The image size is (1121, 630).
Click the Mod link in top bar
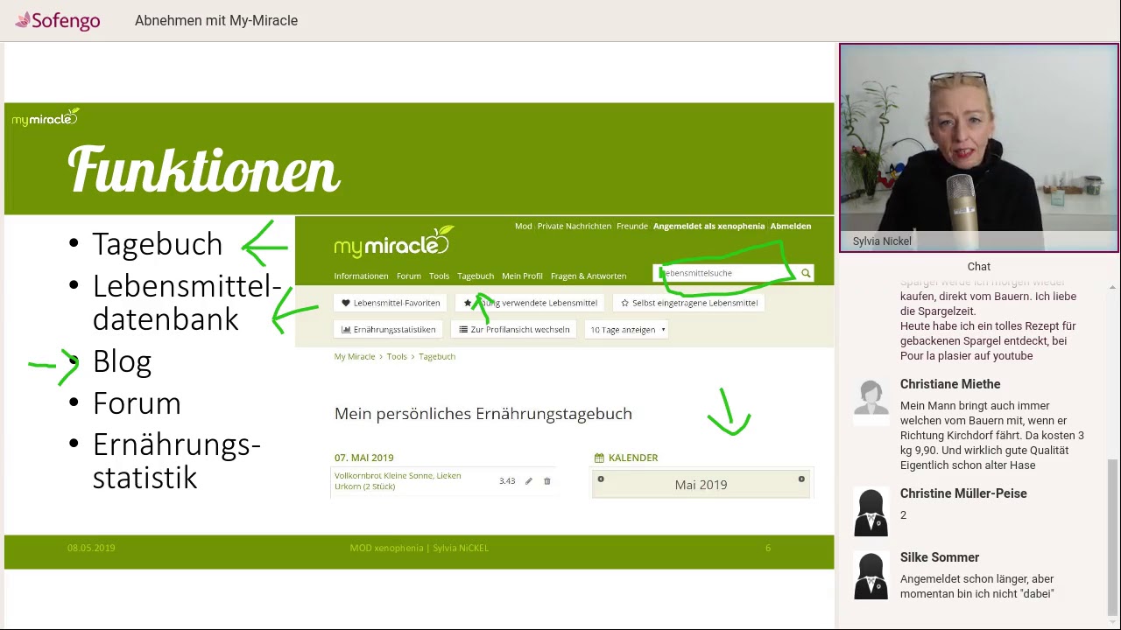point(523,227)
